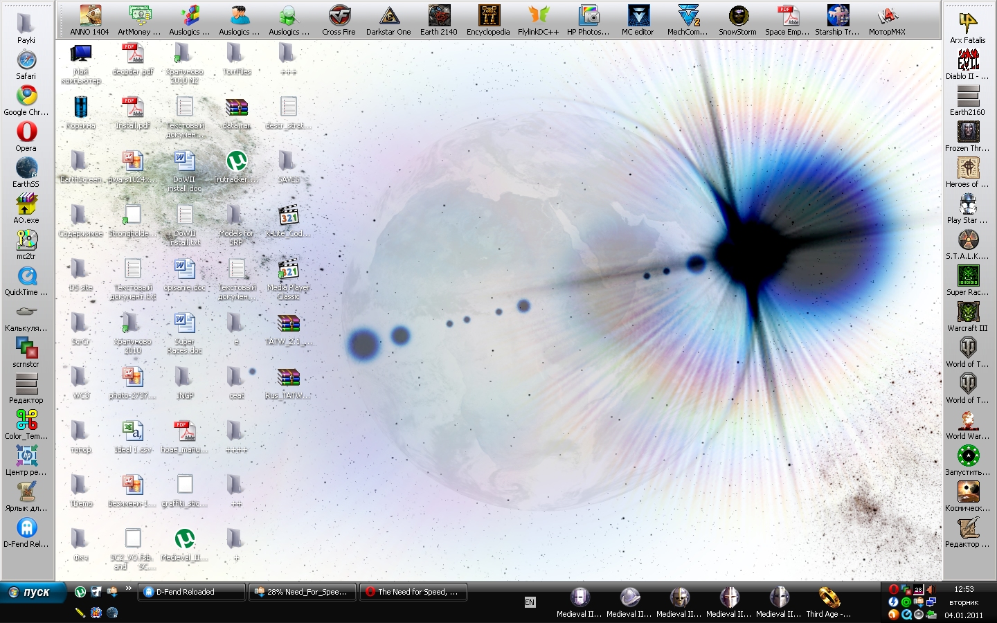The image size is (997, 623).
Task: Switch to the D-Fend Reloaded window
Action: coord(192,592)
